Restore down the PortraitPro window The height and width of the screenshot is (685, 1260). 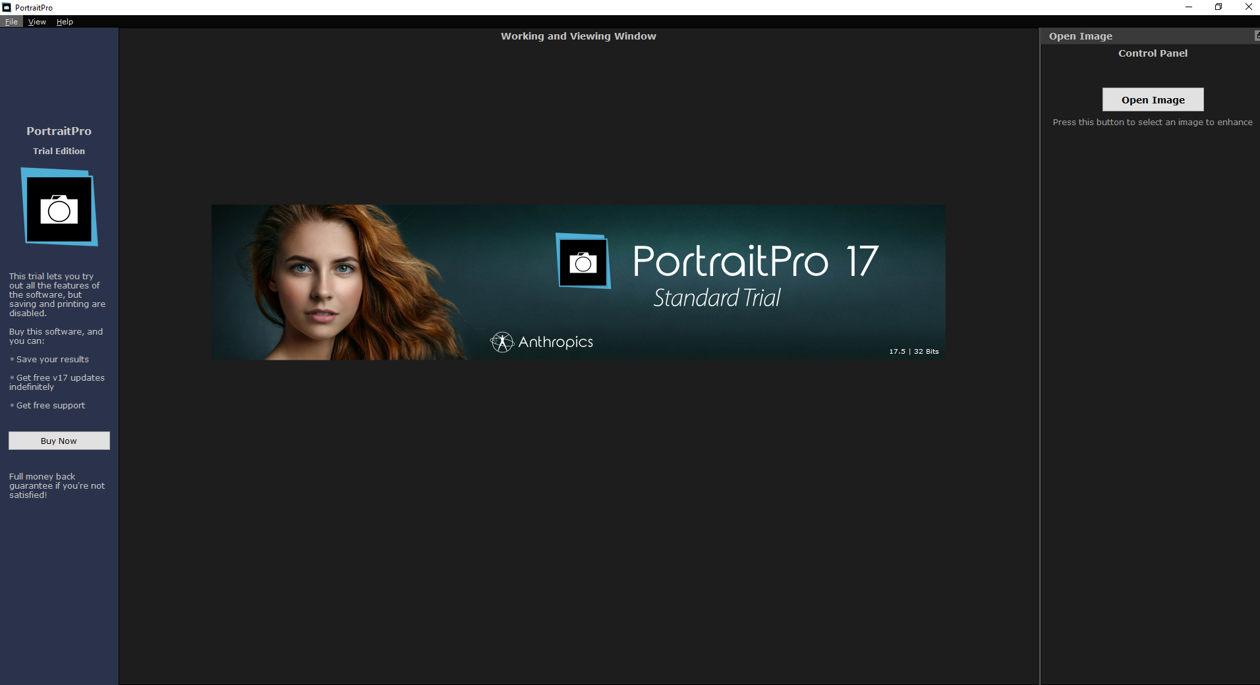point(1218,7)
